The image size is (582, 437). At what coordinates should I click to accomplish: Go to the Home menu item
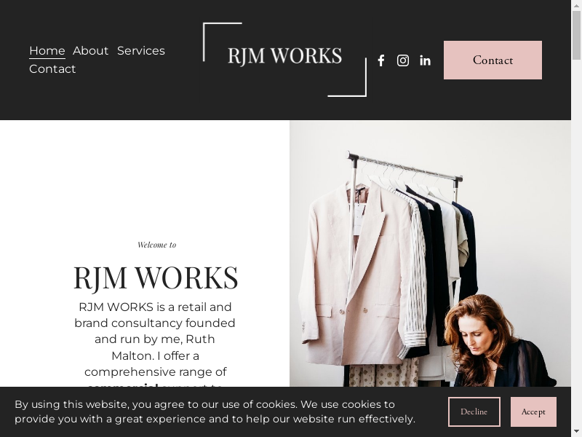(x=47, y=50)
